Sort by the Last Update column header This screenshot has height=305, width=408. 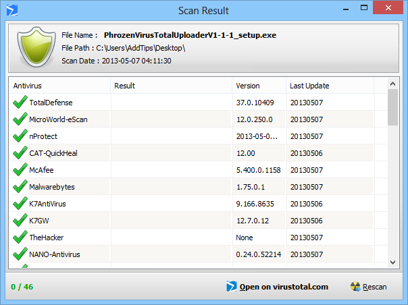click(330, 86)
